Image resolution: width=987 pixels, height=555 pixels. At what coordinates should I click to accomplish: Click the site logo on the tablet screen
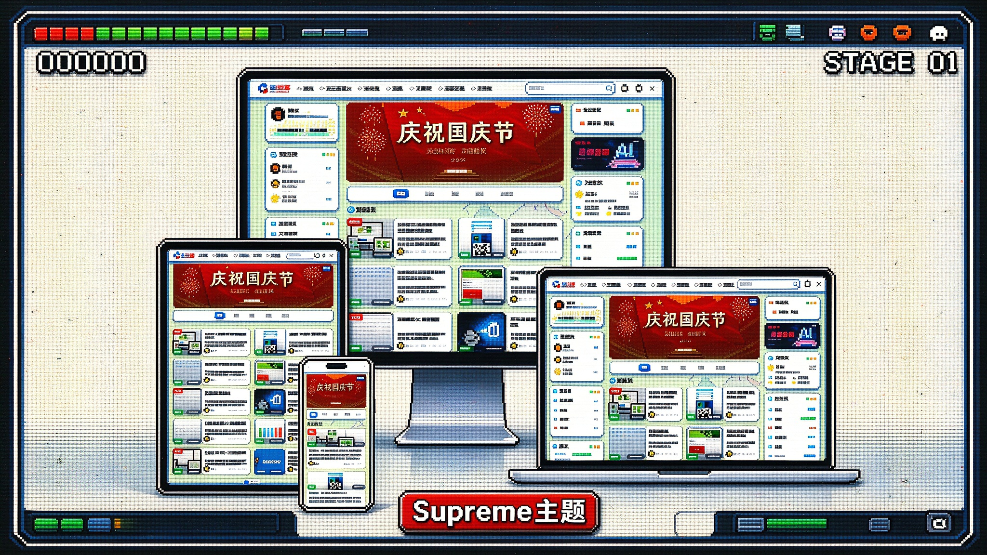click(x=184, y=255)
